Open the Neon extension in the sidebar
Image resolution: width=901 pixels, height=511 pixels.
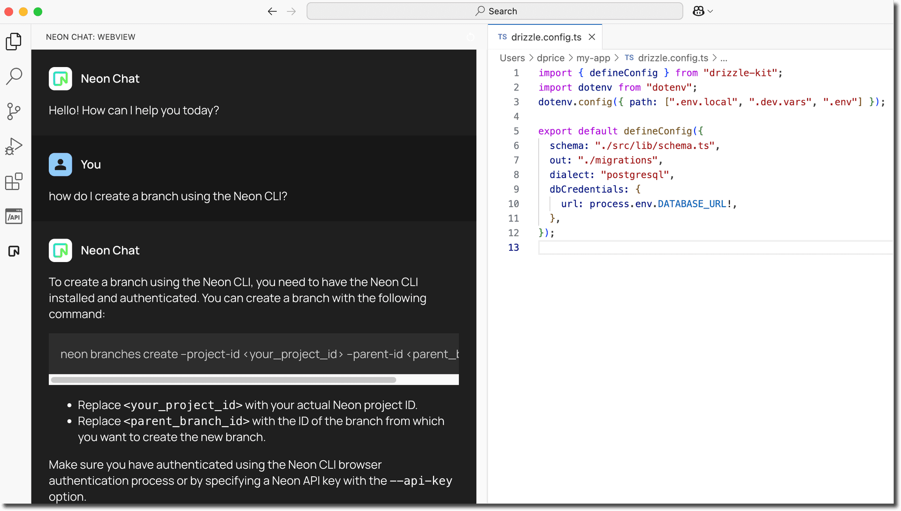click(x=14, y=251)
